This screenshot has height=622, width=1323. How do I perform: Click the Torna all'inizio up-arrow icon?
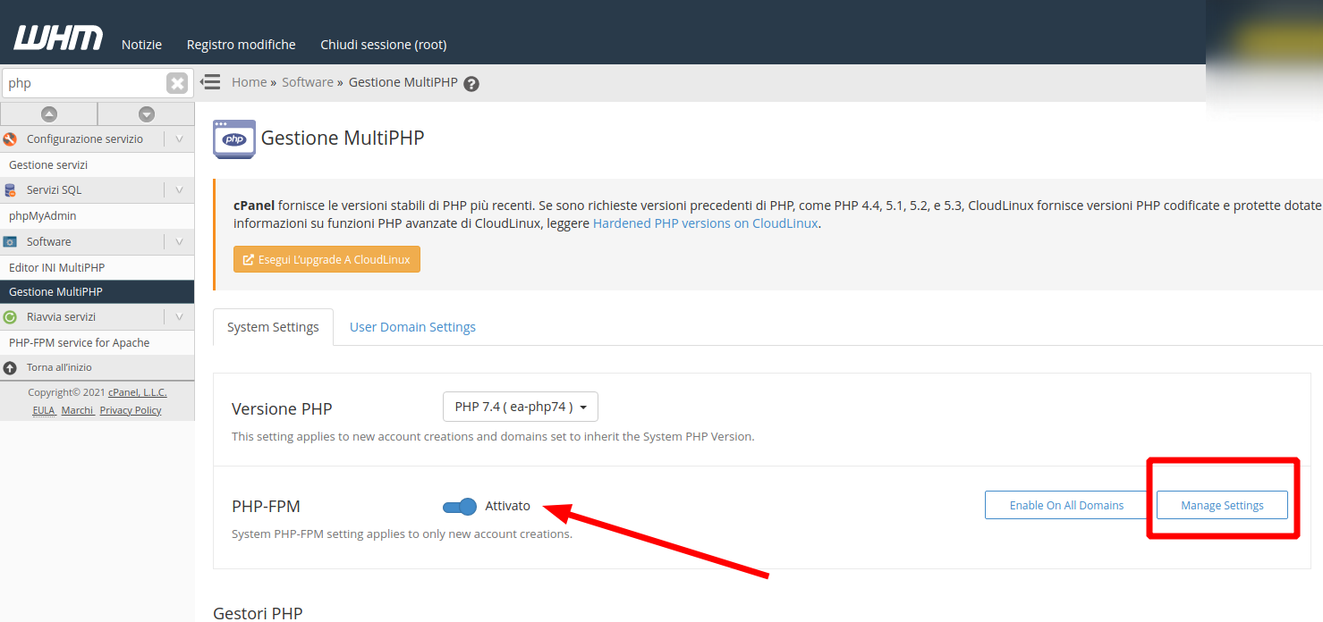click(10, 367)
